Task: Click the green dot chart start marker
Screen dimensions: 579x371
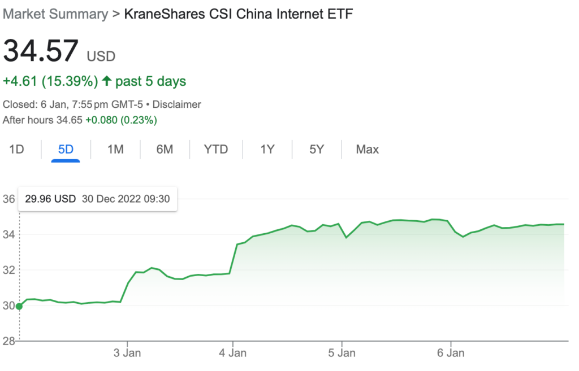Action: click(x=19, y=306)
